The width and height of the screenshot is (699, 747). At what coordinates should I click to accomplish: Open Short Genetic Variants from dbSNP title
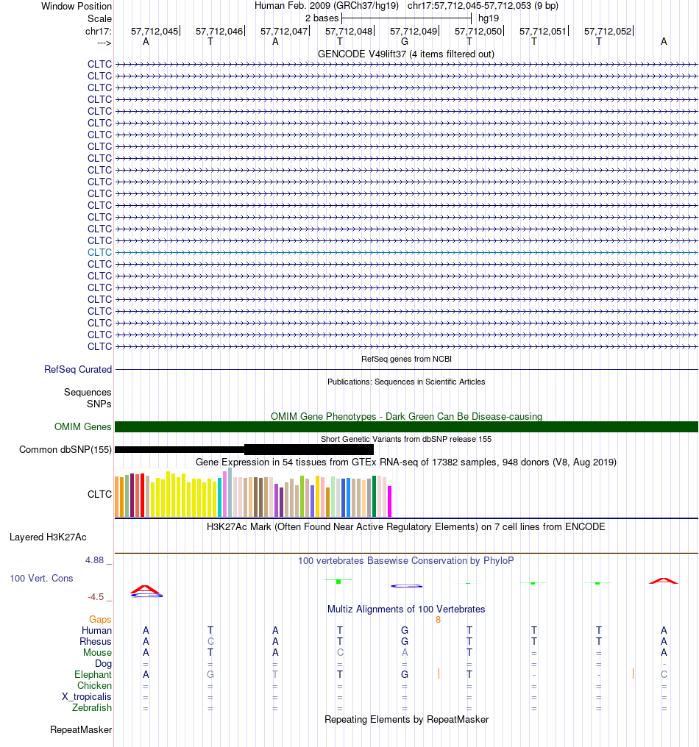406,439
